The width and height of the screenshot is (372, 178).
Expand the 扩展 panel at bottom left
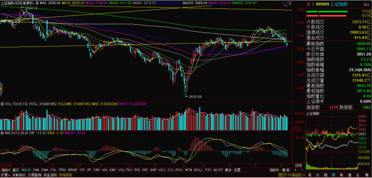point(5,175)
